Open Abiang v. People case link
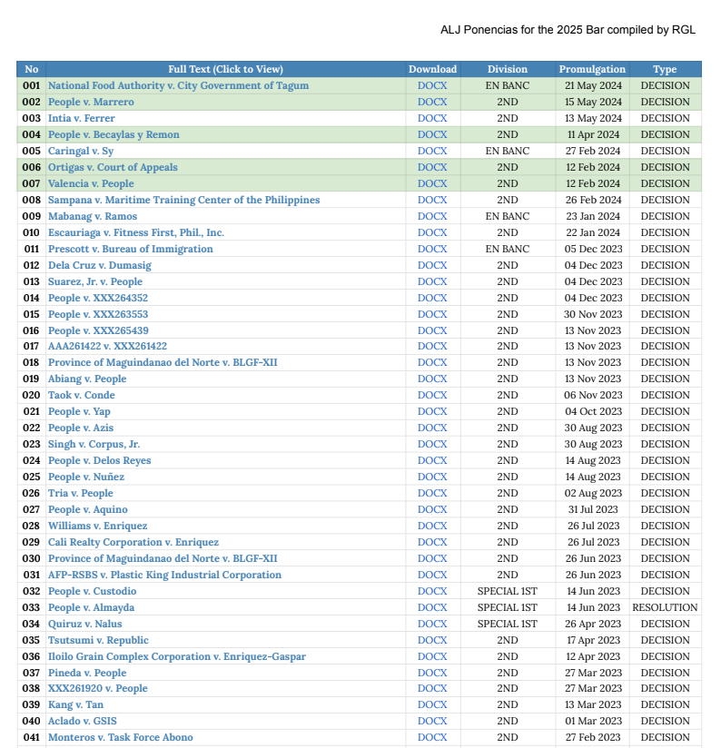The image size is (721, 748). click(87, 379)
